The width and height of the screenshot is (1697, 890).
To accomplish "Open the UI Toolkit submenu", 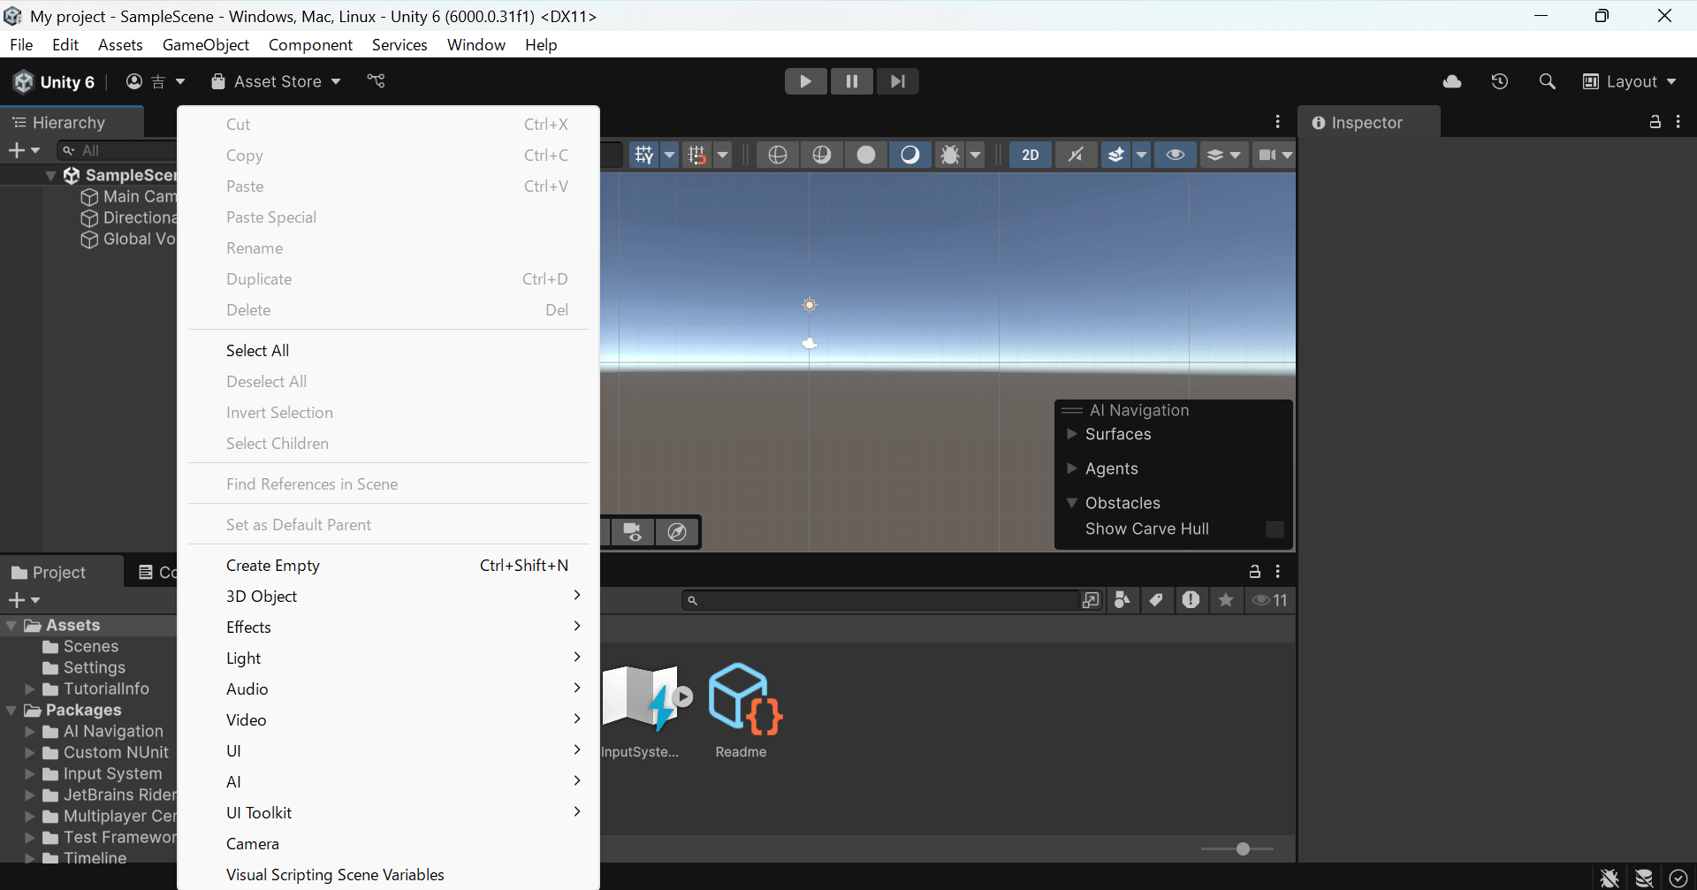I will point(388,813).
